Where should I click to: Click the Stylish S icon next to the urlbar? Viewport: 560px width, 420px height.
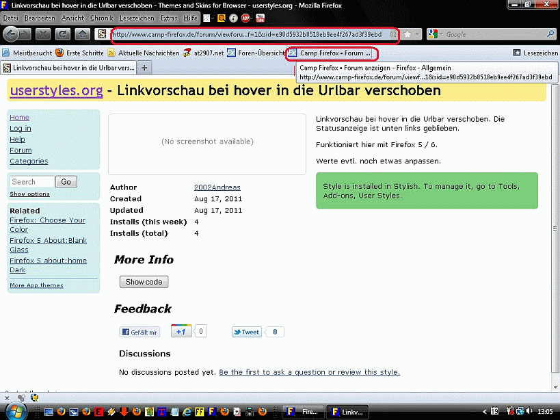(x=101, y=34)
